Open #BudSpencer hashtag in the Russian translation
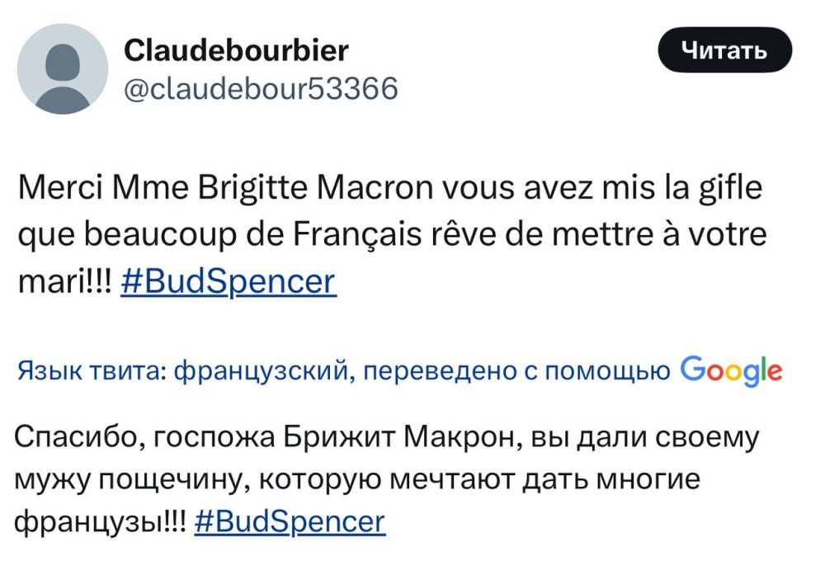The image size is (825, 575). (x=290, y=521)
